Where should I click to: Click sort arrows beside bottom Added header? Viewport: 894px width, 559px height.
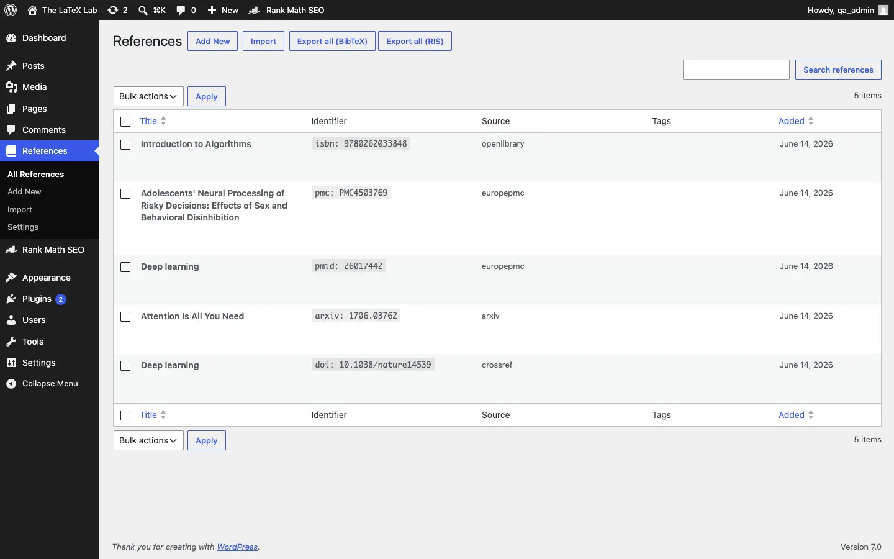811,415
